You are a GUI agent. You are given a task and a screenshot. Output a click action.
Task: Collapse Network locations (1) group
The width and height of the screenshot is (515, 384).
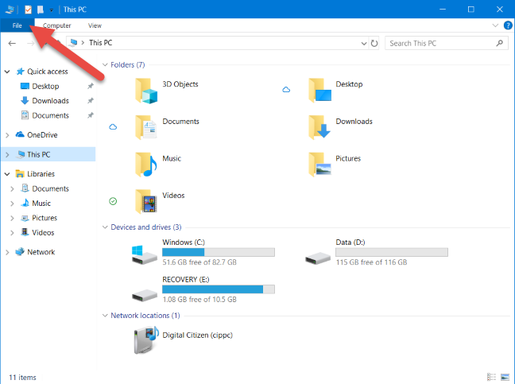click(105, 316)
